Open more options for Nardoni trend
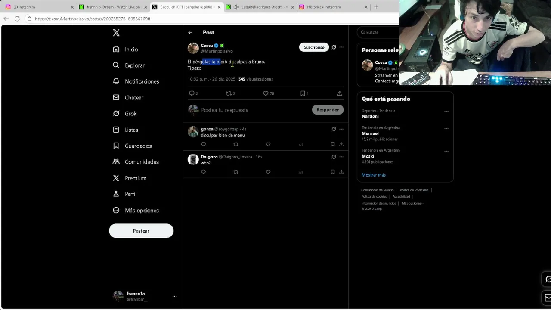 446,111
